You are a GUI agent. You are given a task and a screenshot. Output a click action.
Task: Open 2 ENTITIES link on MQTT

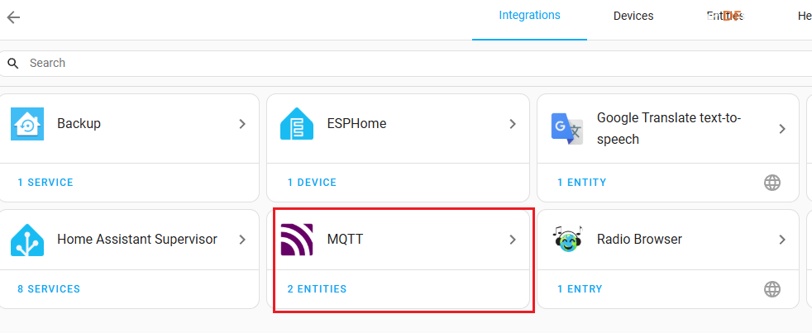tap(317, 289)
